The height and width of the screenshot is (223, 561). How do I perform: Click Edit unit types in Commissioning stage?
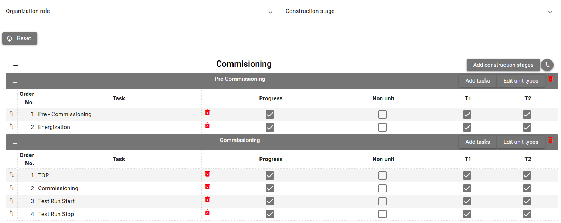pyautogui.click(x=520, y=142)
